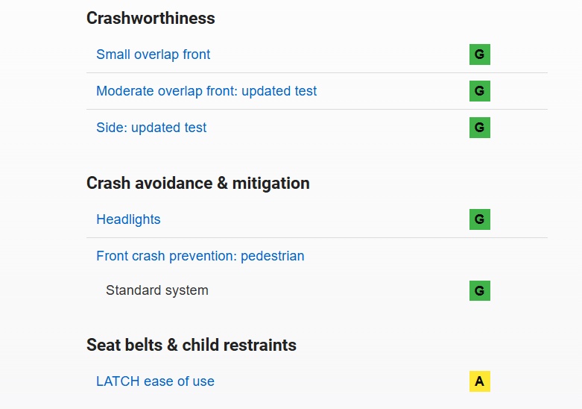Click the green G badge for Small overlap front
The width and height of the screenshot is (582, 409).
click(480, 54)
